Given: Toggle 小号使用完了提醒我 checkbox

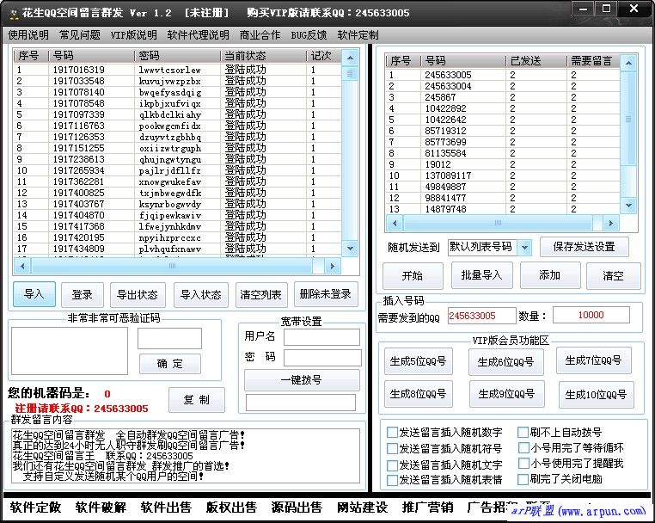Looking at the screenshot, I should (x=523, y=464).
